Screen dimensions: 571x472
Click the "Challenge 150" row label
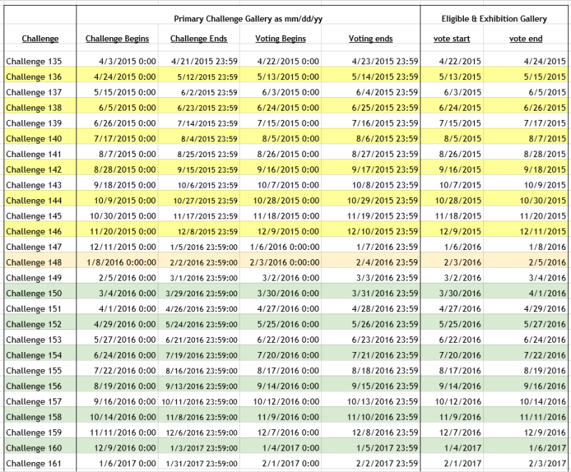coord(34,293)
